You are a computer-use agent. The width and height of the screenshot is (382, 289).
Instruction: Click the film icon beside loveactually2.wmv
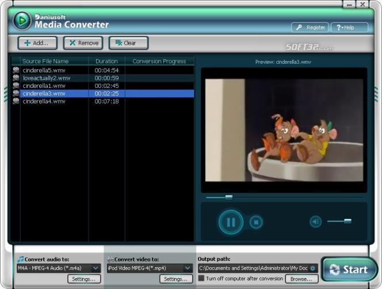16,78
